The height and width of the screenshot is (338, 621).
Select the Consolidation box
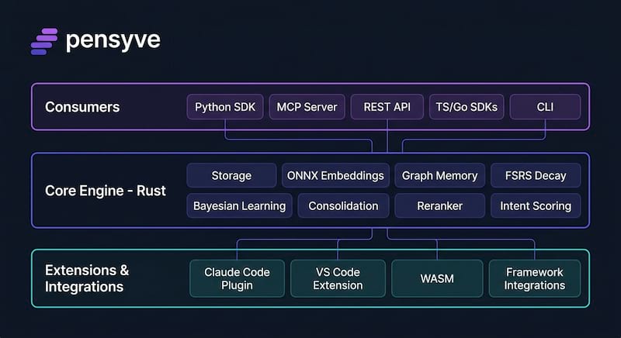click(x=343, y=206)
